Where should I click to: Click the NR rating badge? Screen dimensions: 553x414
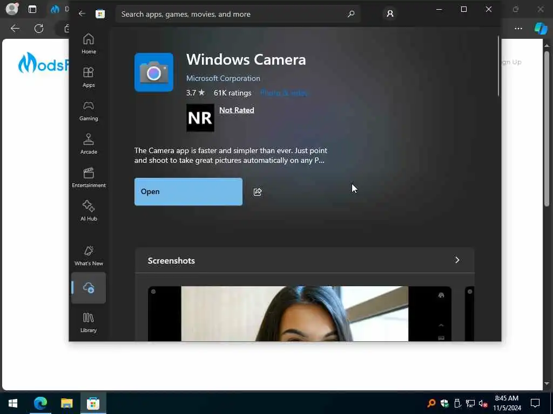coord(200,118)
